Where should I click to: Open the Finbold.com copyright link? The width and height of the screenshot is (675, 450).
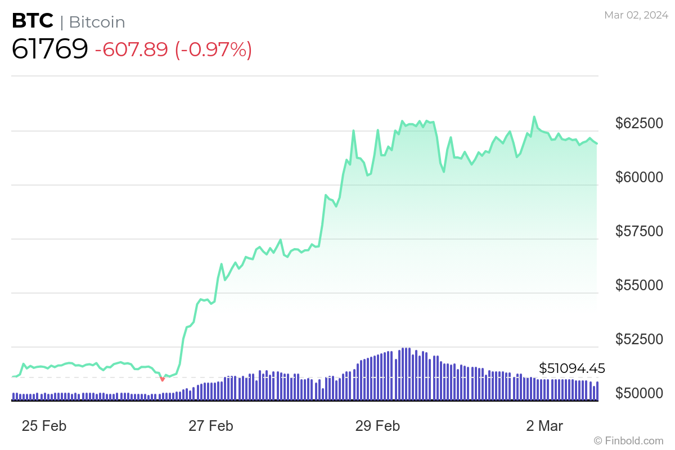click(x=628, y=440)
